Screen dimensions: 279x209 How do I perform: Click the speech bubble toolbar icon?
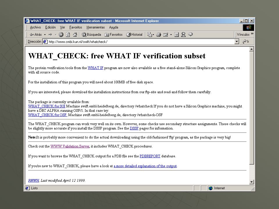(190, 34)
